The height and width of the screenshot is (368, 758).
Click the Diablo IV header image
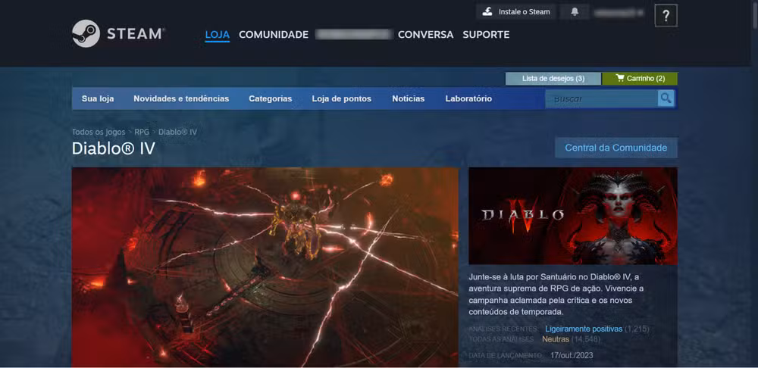click(573, 216)
